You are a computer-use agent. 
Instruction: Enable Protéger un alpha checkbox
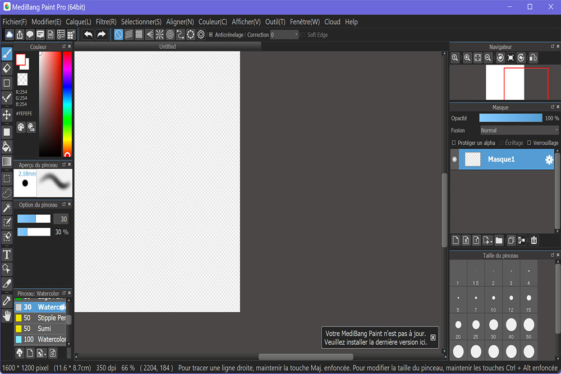454,142
